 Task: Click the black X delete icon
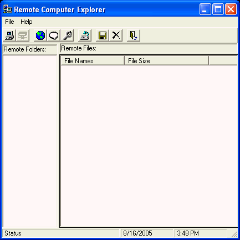pyautogui.click(x=116, y=35)
